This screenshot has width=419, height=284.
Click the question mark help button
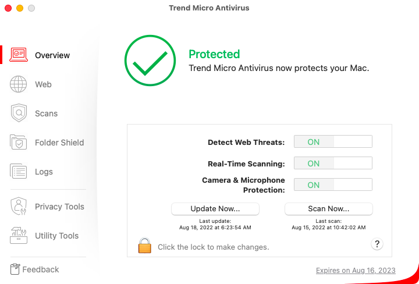tap(377, 244)
